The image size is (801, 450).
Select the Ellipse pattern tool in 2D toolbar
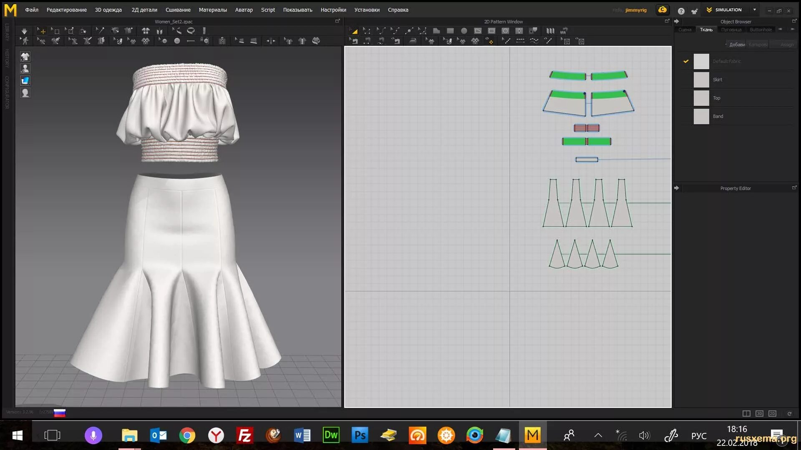pyautogui.click(x=464, y=31)
